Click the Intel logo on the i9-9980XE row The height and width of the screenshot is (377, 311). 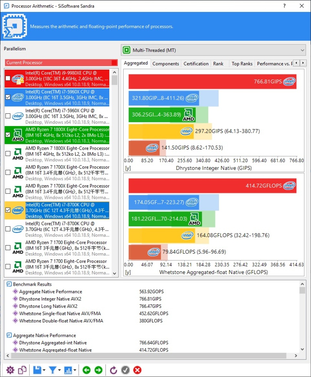pos(18,79)
